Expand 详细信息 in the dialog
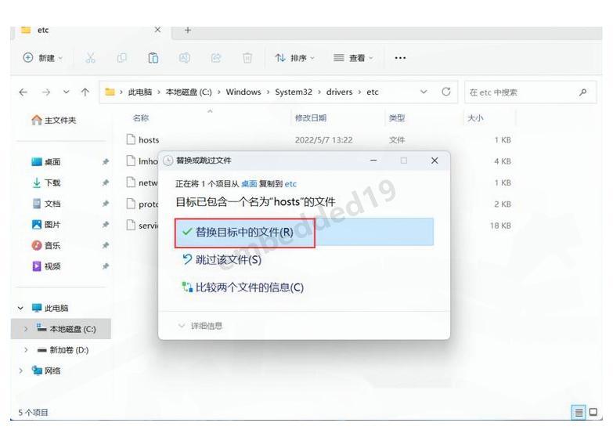 coord(200,326)
